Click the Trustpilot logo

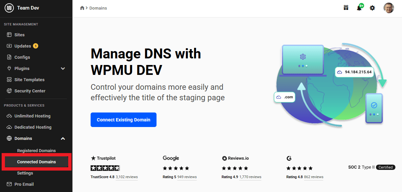pos(103,158)
